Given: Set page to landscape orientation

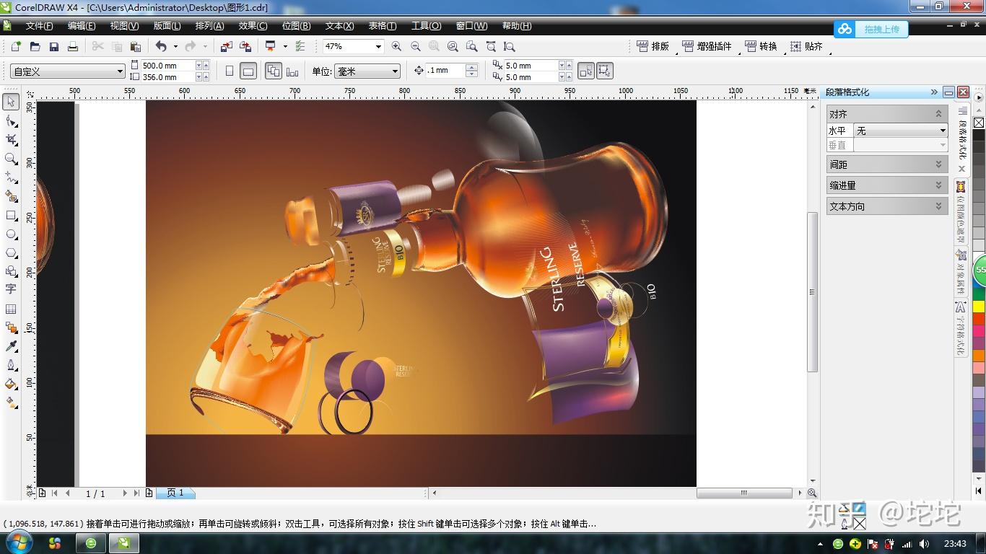Looking at the screenshot, I should [248, 71].
